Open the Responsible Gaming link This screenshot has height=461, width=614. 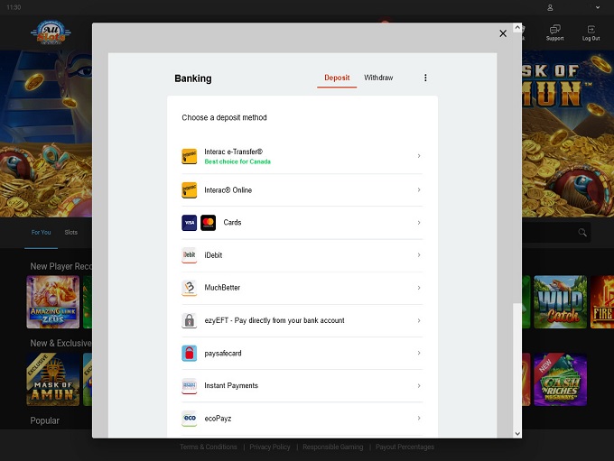333,447
